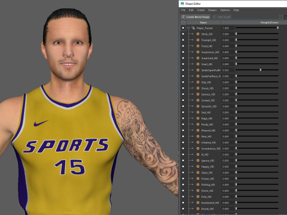Click the Maya logo in Shape Editor title bar
The height and width of the screenshot is (215, 287).
[x=182, y=4]
